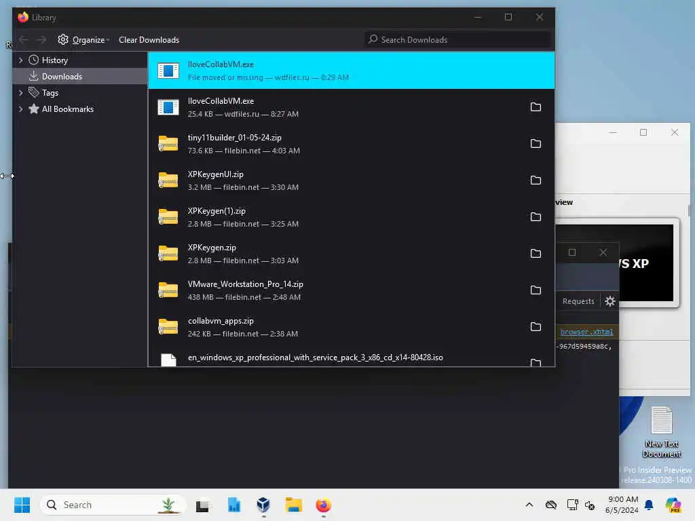This screenshot has width=695, height=521.
Task: Select Tags in the sidebar
Action: [x=50, y=92]
